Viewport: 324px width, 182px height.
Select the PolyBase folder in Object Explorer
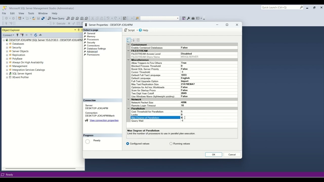(x=17, y=59)
